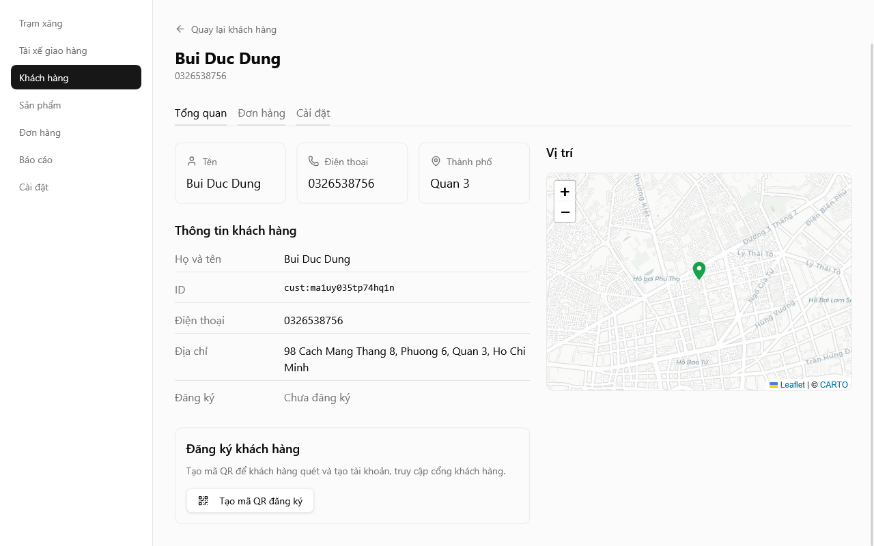Select Trạm xăng in the sidebar
This screenshot has height=546, width=874.
point(40,23)
